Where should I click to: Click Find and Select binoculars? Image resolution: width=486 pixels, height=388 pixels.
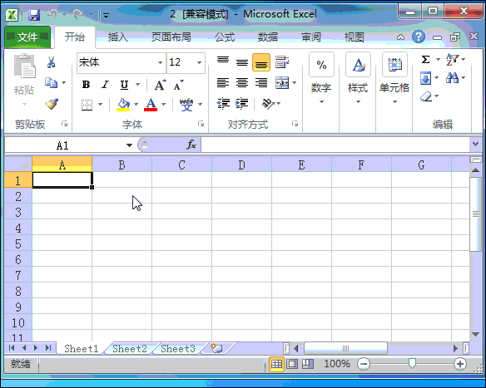coord(452,77)
